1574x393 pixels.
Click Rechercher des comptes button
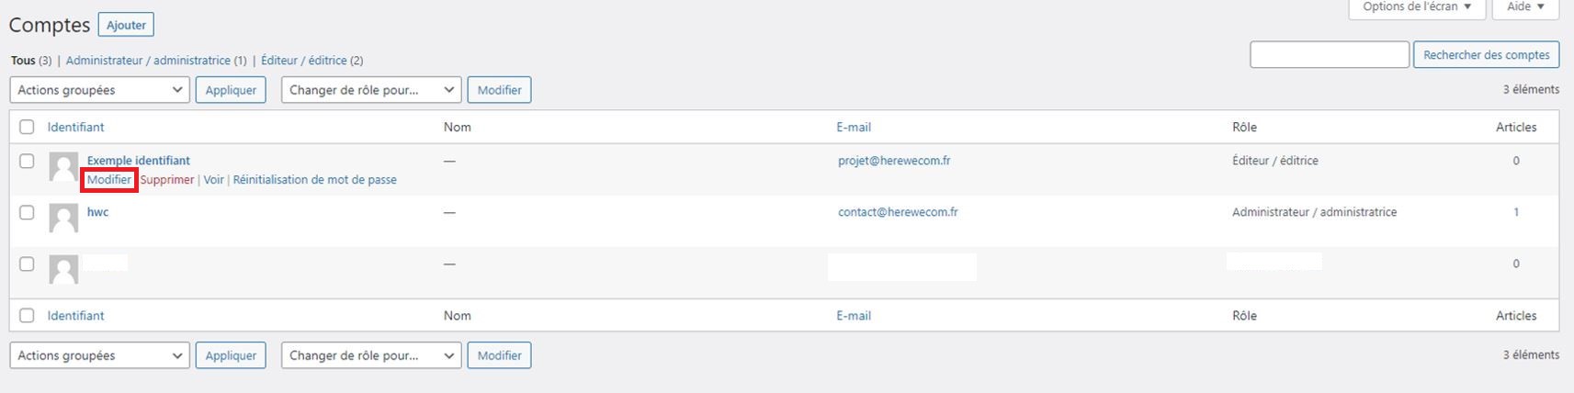click(x=1486, y=55)
